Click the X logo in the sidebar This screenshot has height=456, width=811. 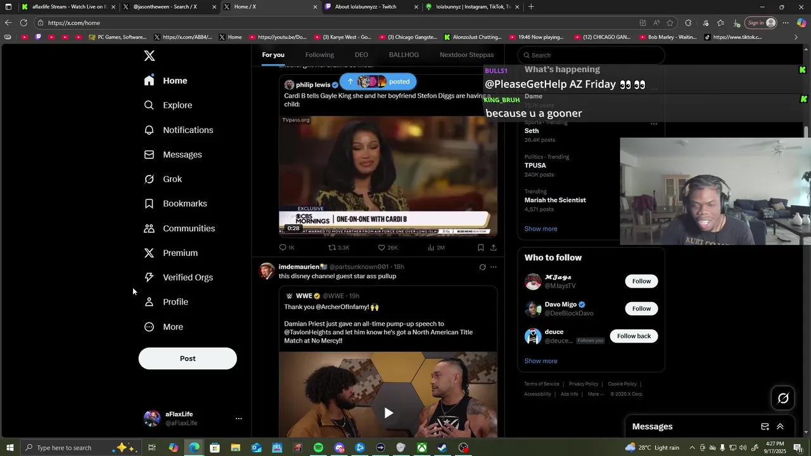point(150,56)
